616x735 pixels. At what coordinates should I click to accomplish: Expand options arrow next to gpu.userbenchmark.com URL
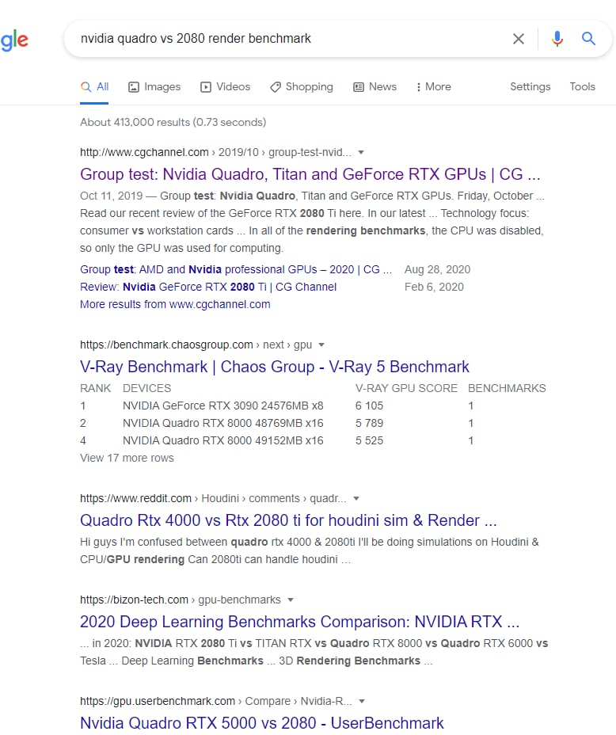[362, 701]
